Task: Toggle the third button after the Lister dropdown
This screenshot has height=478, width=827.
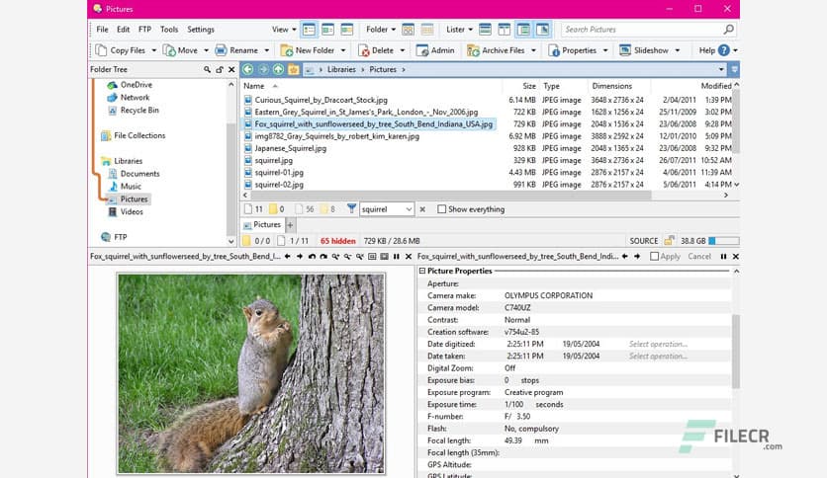Action: 523,30
